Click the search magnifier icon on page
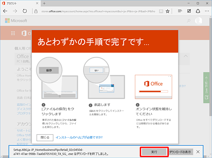 point(189,21)
